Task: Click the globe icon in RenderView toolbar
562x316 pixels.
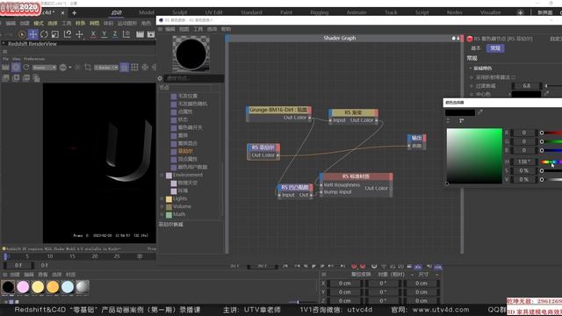Action: (x=62, y=68)
